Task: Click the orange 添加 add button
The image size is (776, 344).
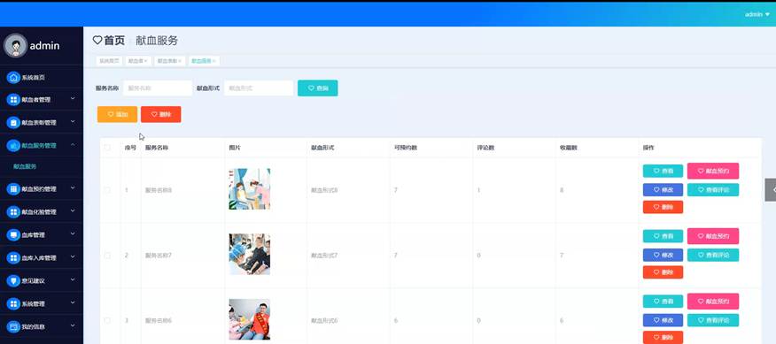Action: tap(117, 114)
